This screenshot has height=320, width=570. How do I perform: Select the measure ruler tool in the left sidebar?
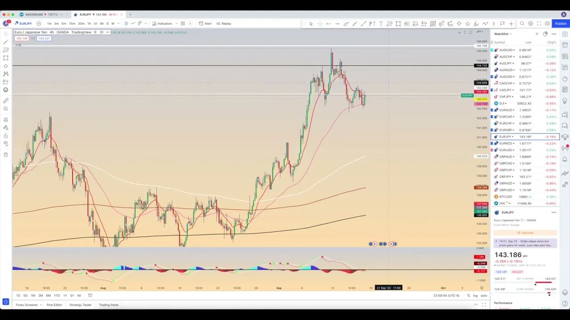[6, 100]
